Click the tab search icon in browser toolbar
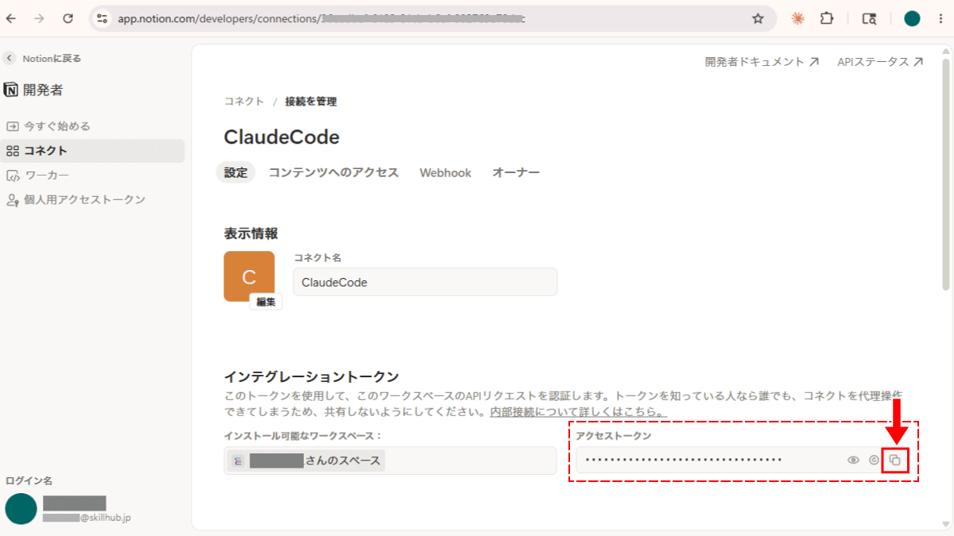Screen dimensions: 954x536 coord(870,18)
